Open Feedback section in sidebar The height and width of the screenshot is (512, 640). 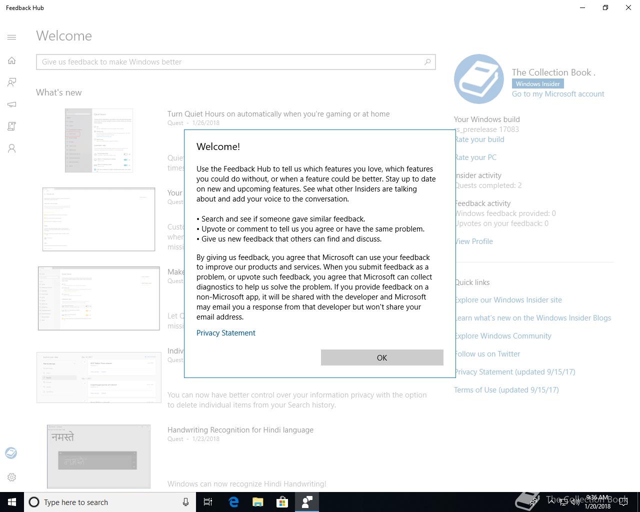pos(12,82)
